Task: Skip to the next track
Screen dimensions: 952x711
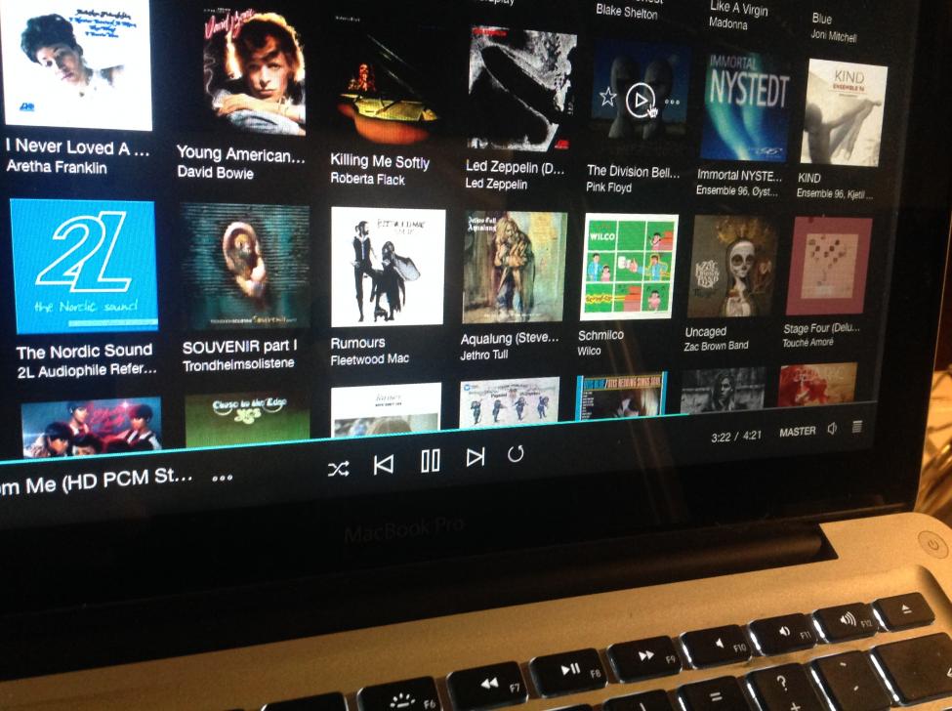Action: 476,457
